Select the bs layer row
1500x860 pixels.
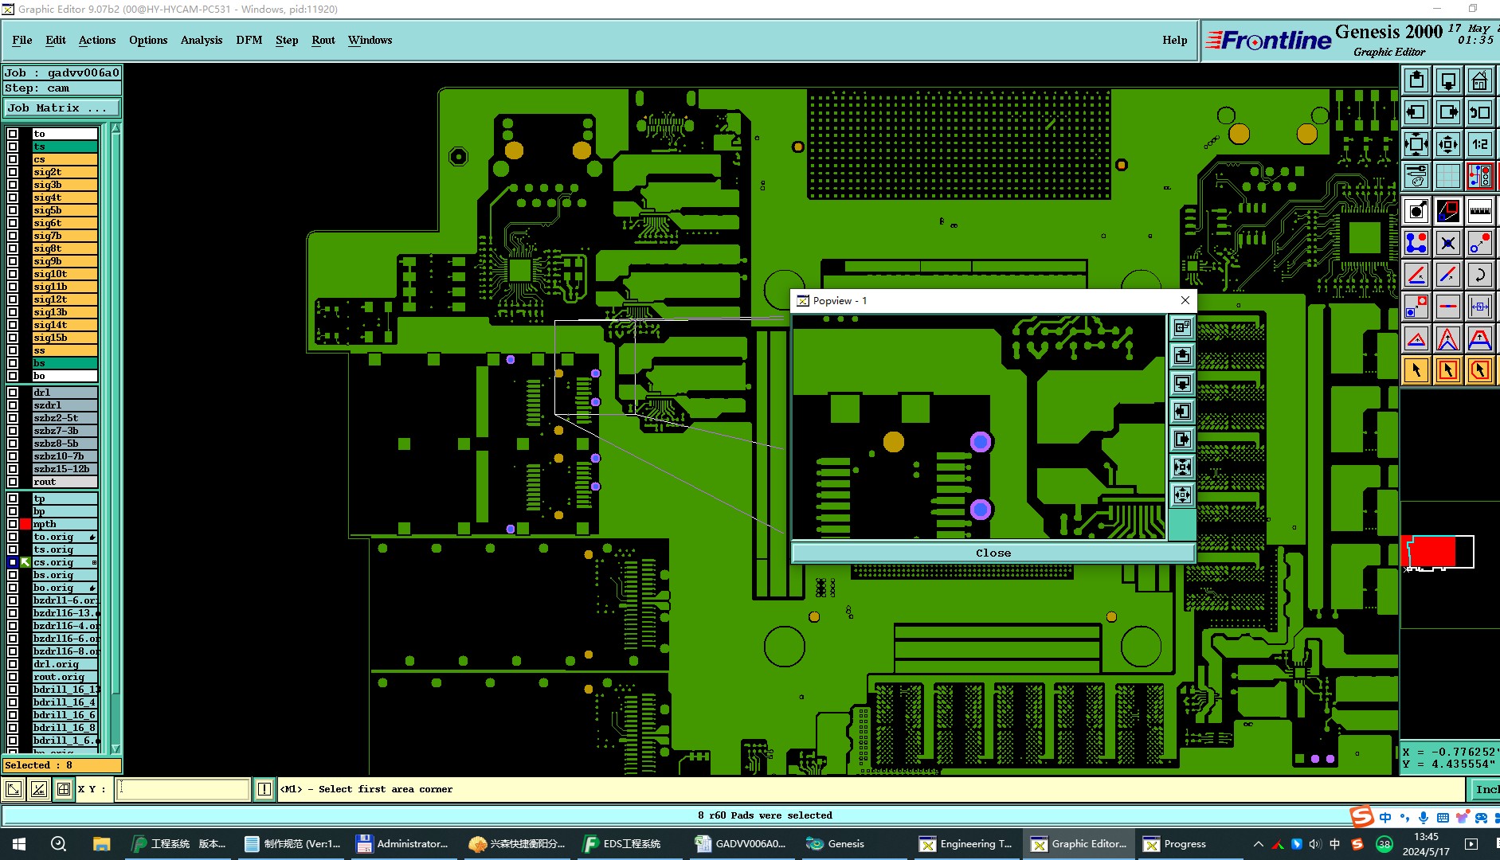click(x=65, y=363)
